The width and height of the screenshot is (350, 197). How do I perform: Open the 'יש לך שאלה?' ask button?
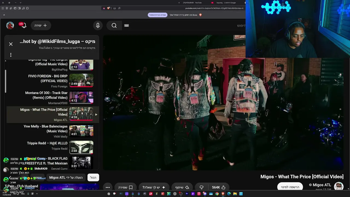tap(154, 187)
